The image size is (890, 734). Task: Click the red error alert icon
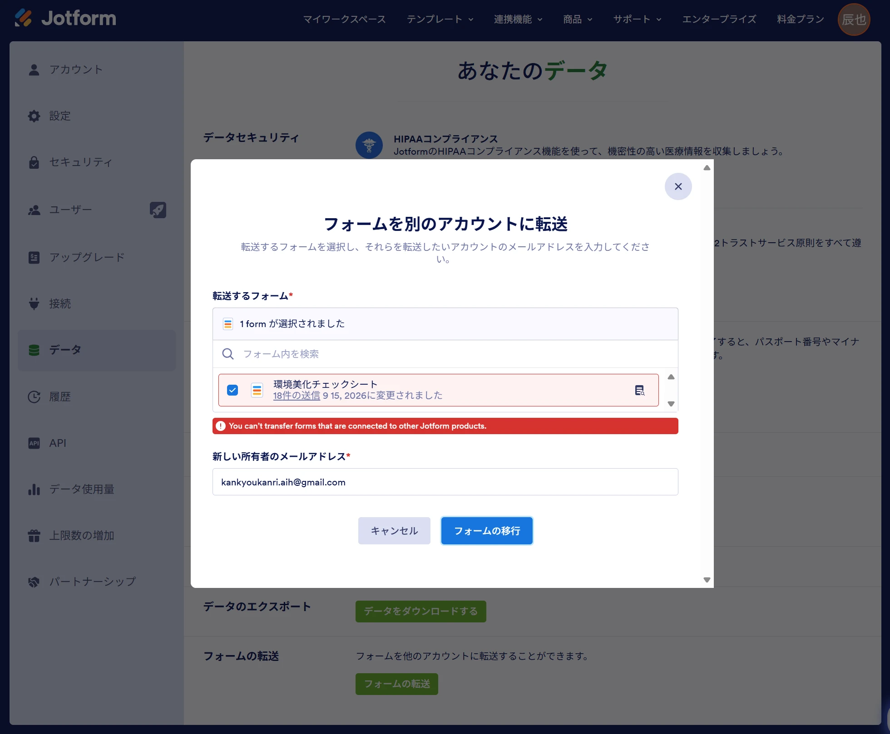(x=221, y=426)
